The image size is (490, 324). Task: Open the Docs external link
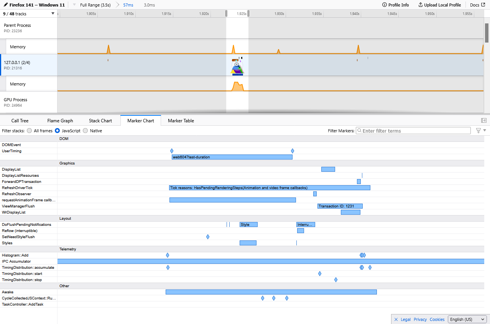tap(477, 5)
